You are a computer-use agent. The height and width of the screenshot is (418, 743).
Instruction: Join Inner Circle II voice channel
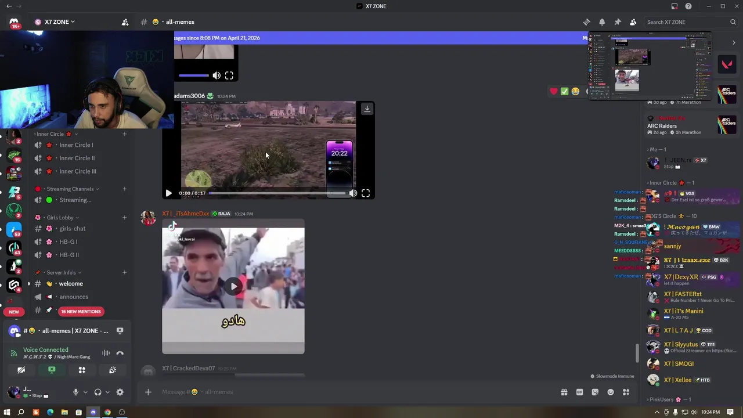pyautogui.click(x=77, y=158)
